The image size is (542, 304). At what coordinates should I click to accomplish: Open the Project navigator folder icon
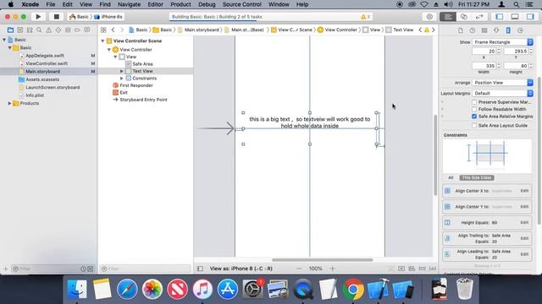pos(10,30)
